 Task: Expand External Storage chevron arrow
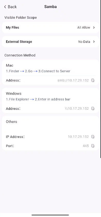(x=94, y=42)
